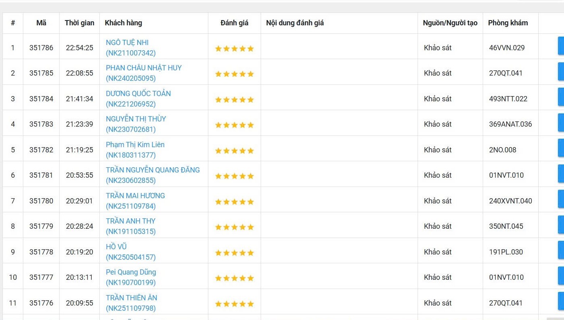Click the "Khách hàng" column header
The width and height of the screenshot is (564, 320).
click(x=123, y=23)
